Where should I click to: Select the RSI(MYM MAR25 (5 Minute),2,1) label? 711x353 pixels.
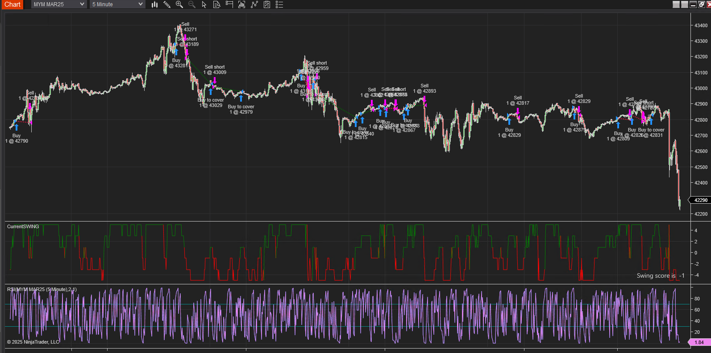(x=42, y=289)
